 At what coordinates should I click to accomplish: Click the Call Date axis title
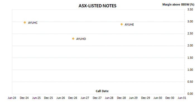click(102, 91)
